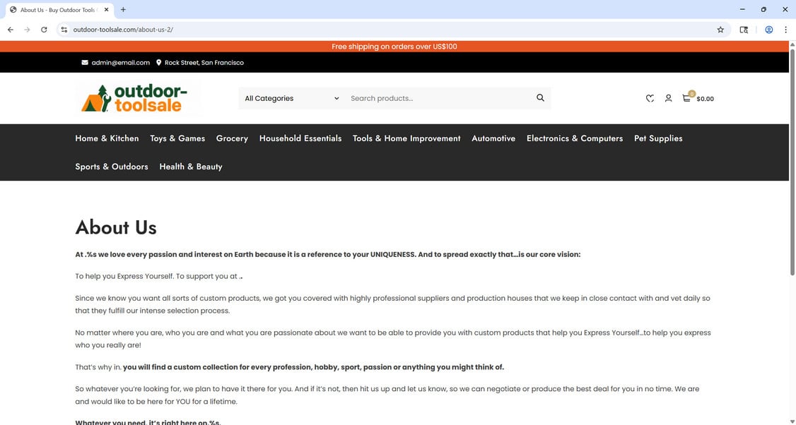Click the search magnifier icon

pos(539,97)
